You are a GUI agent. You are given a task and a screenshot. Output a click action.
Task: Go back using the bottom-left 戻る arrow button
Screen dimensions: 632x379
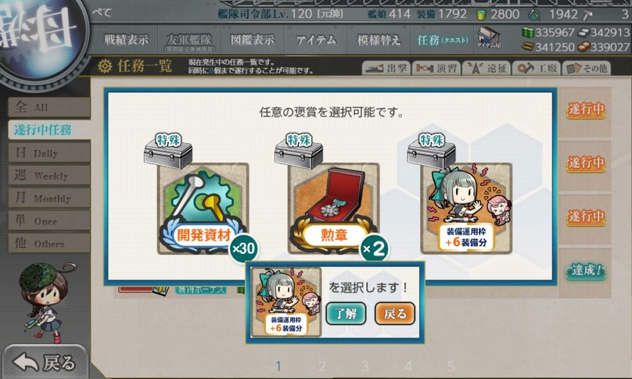(44, 362)
